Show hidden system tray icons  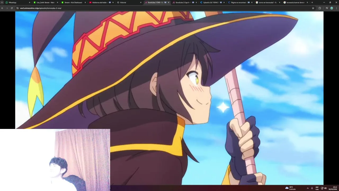pyautogui.click(x=307, y=188)
